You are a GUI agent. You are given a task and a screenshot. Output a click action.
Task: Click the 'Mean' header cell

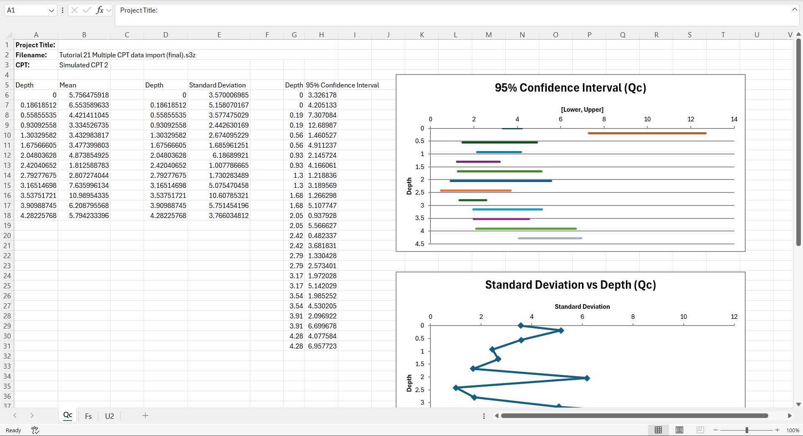click(x=84, y=85)
